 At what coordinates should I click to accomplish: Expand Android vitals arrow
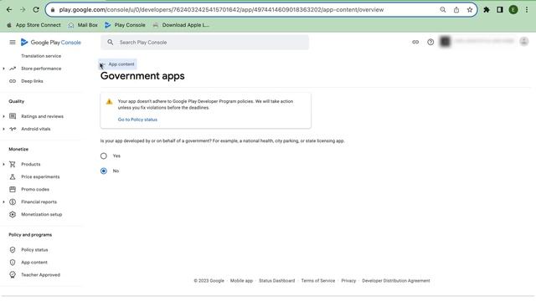[x=3, y=129]
